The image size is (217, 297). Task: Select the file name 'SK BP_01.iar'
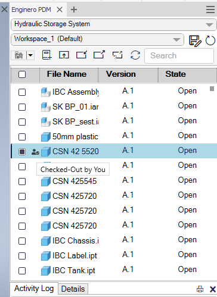(x=76, y=107)
